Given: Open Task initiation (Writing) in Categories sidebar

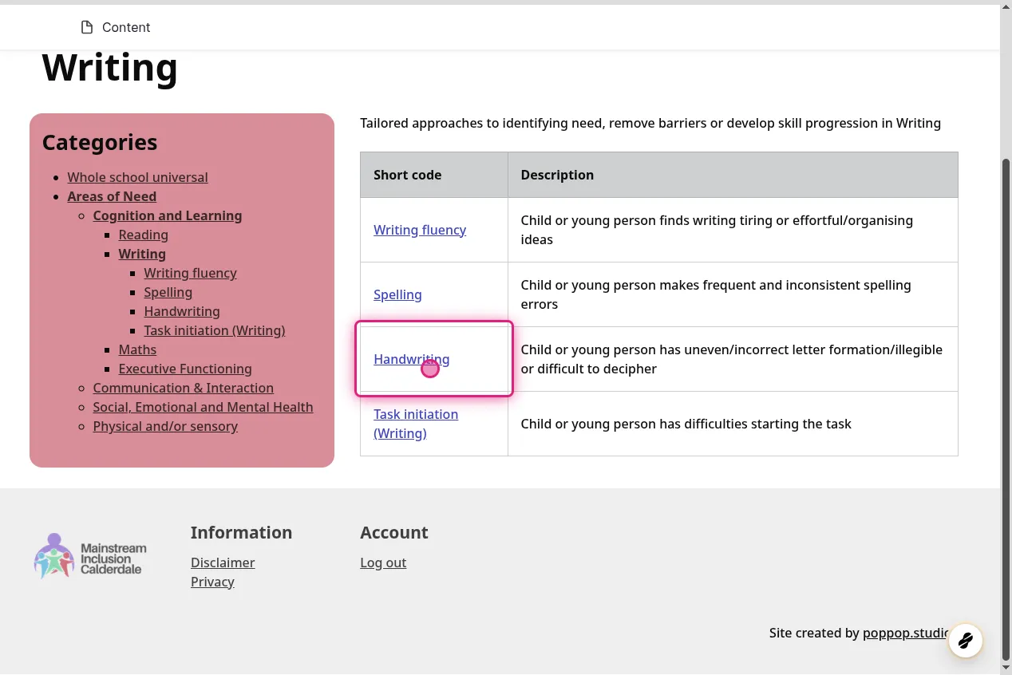Looking at the screenshot, I should point(215,330).
